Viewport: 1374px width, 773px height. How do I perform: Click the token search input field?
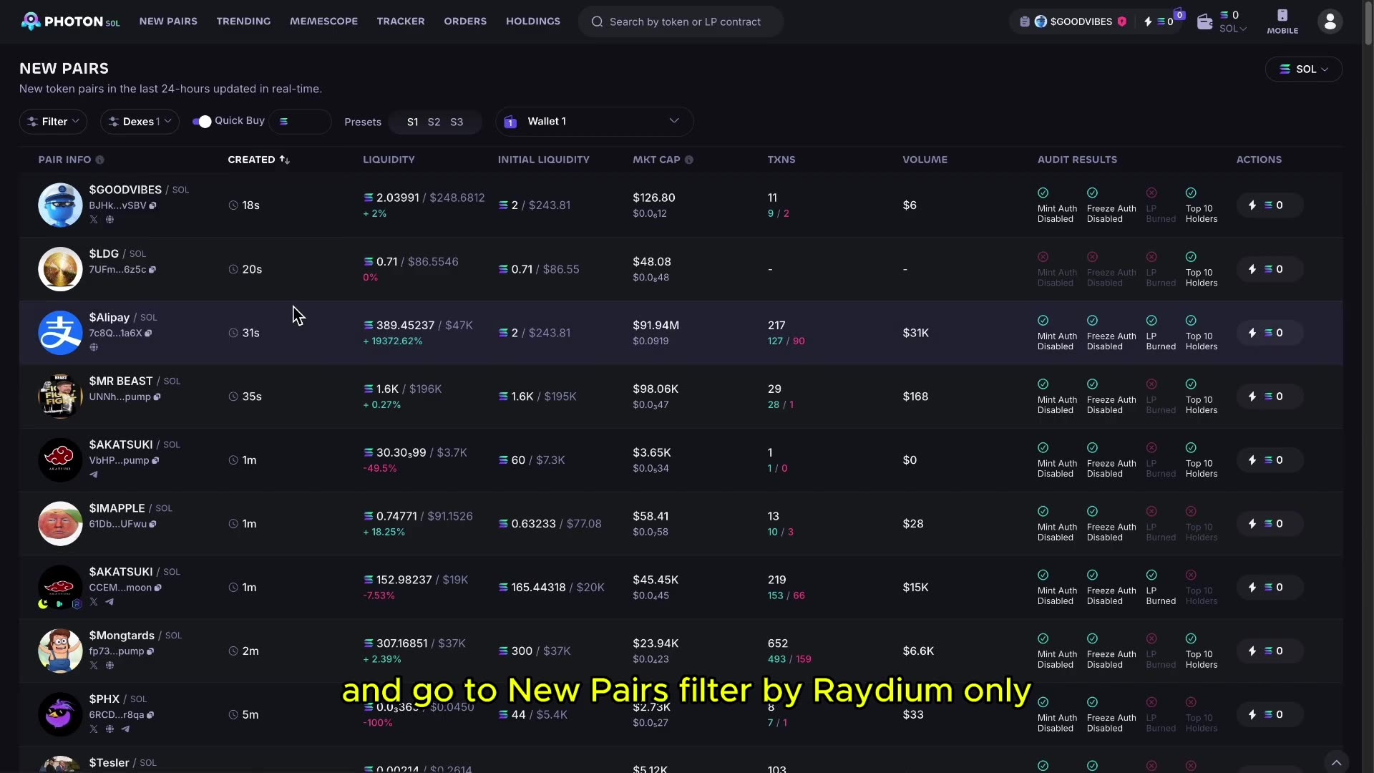(x=684, y=22)
